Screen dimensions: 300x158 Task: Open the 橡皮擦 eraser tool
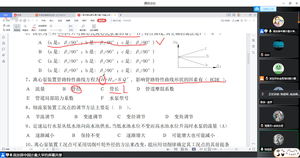tap(83, 27)
